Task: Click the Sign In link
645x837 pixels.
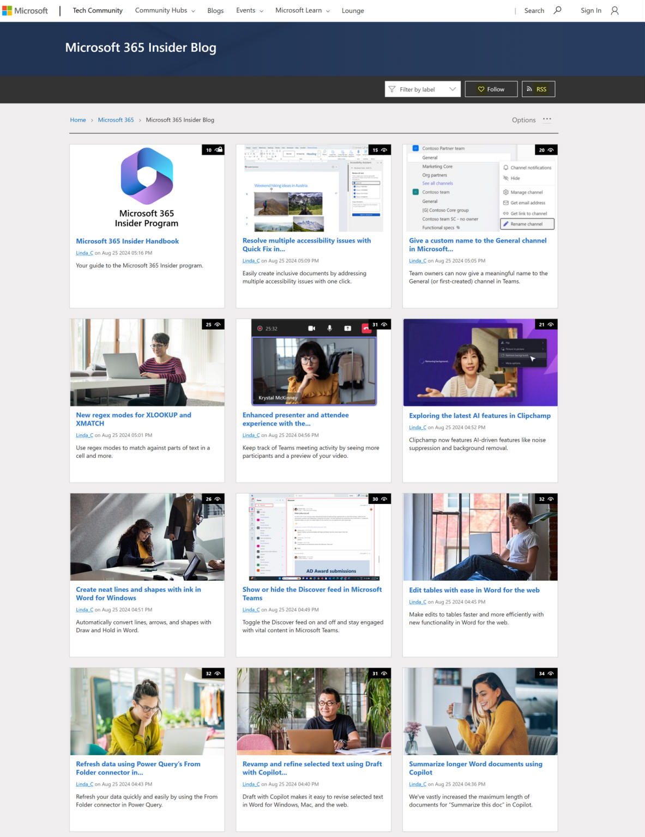Action: pos(591,10)
